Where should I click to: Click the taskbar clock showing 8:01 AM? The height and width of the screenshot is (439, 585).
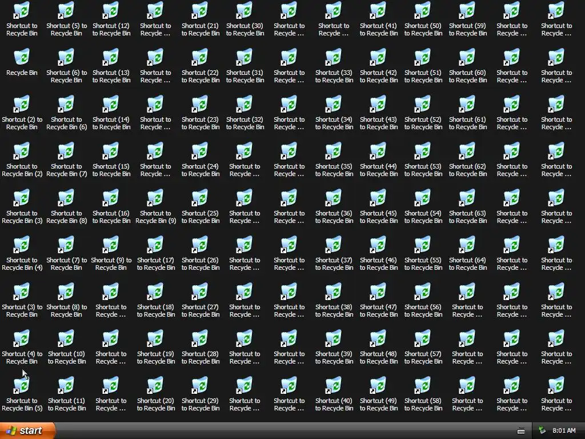pyautogui.click(x=564, y=430)
